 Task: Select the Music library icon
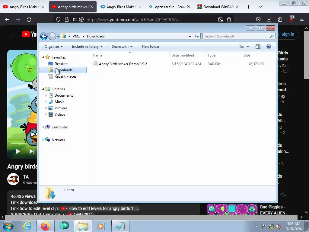pos(51,101)
